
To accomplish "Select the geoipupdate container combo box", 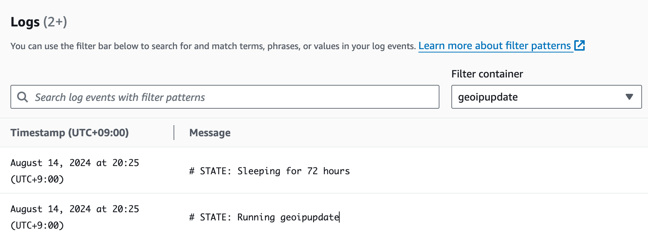I will click(546, 97).
